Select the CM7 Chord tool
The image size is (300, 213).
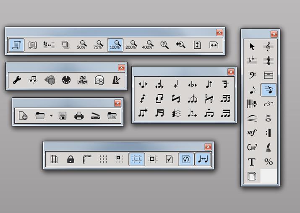click(x=252, y=147)
